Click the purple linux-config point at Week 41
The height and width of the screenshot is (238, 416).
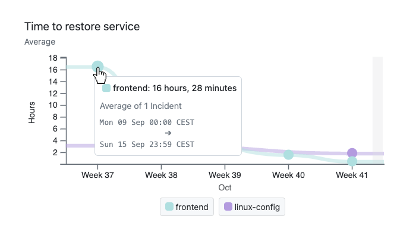click(352, 153)
